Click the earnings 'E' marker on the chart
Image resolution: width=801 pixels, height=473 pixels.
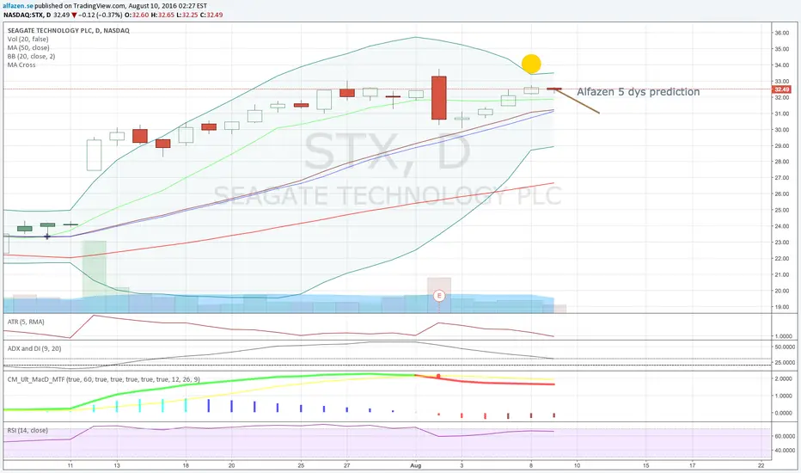pos(439,296)
